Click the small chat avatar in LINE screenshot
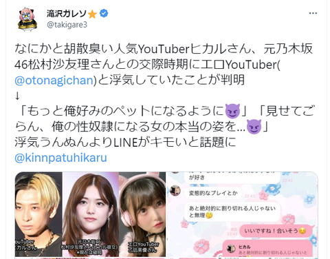The image size is (330, 259). click(175, 191)
